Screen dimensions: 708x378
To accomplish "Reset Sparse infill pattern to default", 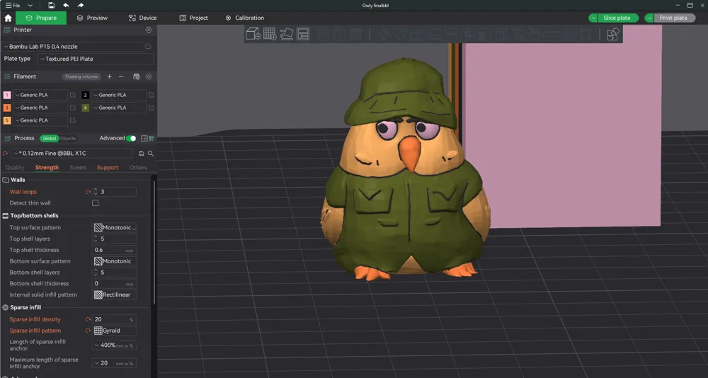I will 88,331.
